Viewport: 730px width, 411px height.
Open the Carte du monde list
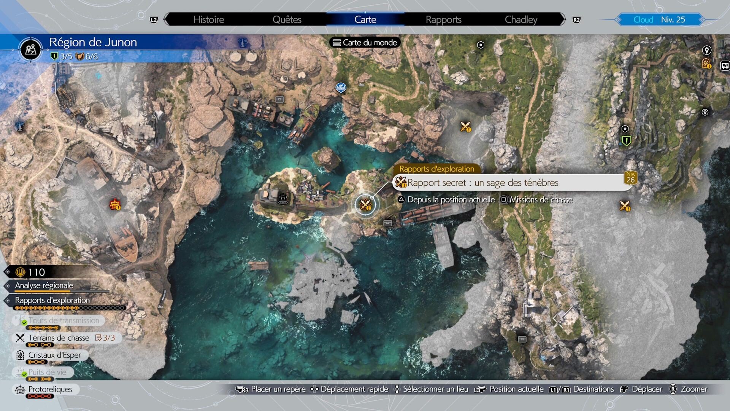point(365,43)
